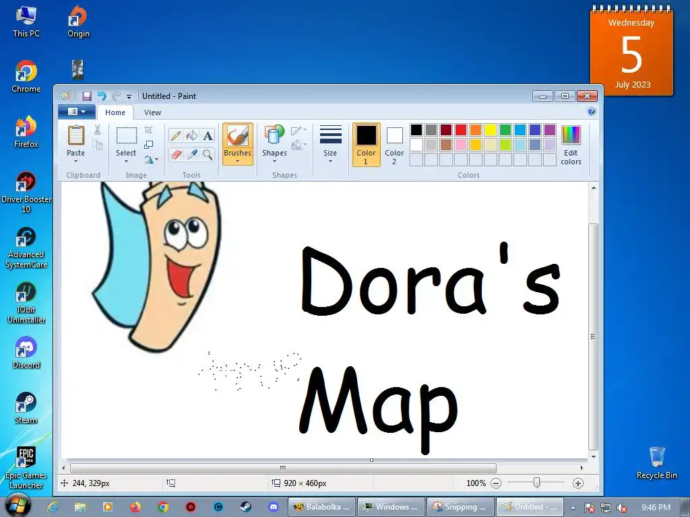Image resolution: width=690 pixels, height=517 pixels.
Task: Open the blue Paint file menu button
Action: click(x=77, y=112)
